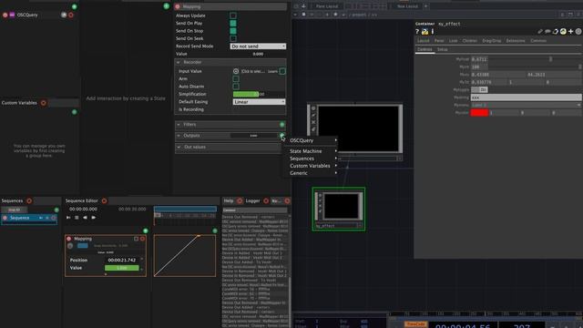The height and width of the screenshot is (328, 583).
Task: Click the Stop All button in Sequences
Action: 15,210
